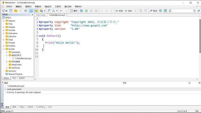Click the search settings sliders icon
The image size is (201, 113).
pos(170,11)
